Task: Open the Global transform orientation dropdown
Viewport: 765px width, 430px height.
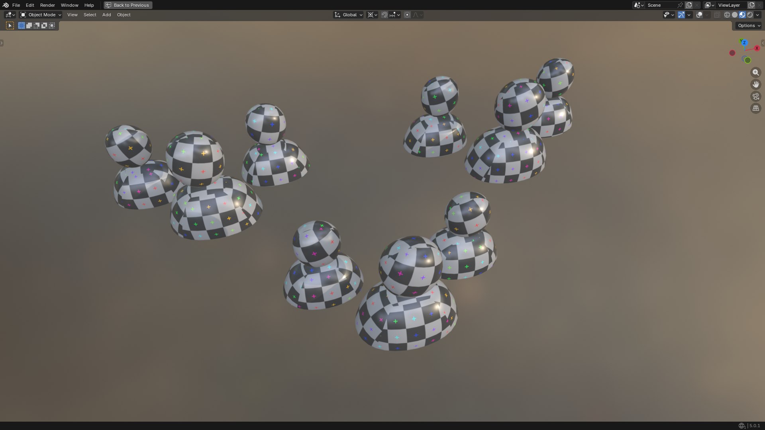Action: (348, 15)
